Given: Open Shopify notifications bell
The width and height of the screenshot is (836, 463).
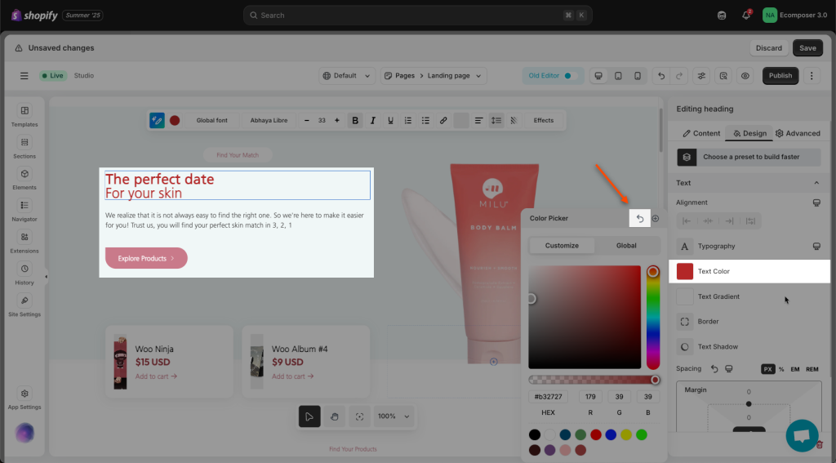Looking at the screenshot, I should point(746,15).
